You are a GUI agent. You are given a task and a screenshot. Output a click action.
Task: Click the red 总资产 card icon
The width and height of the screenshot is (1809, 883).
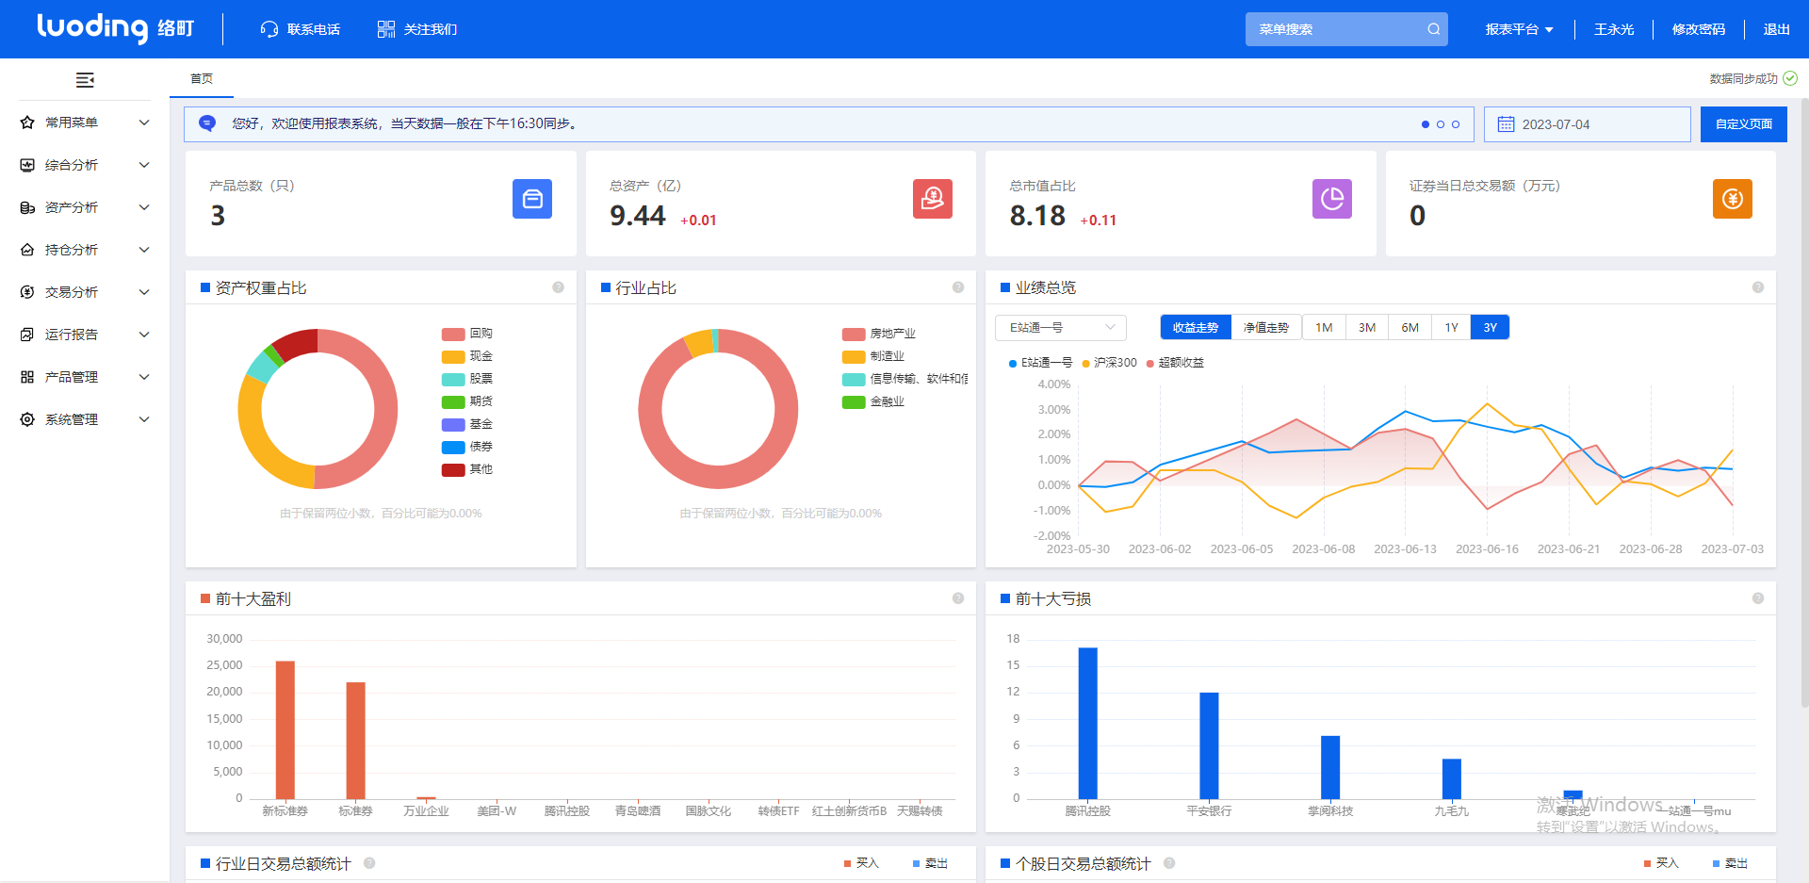[x=933, y=199]
